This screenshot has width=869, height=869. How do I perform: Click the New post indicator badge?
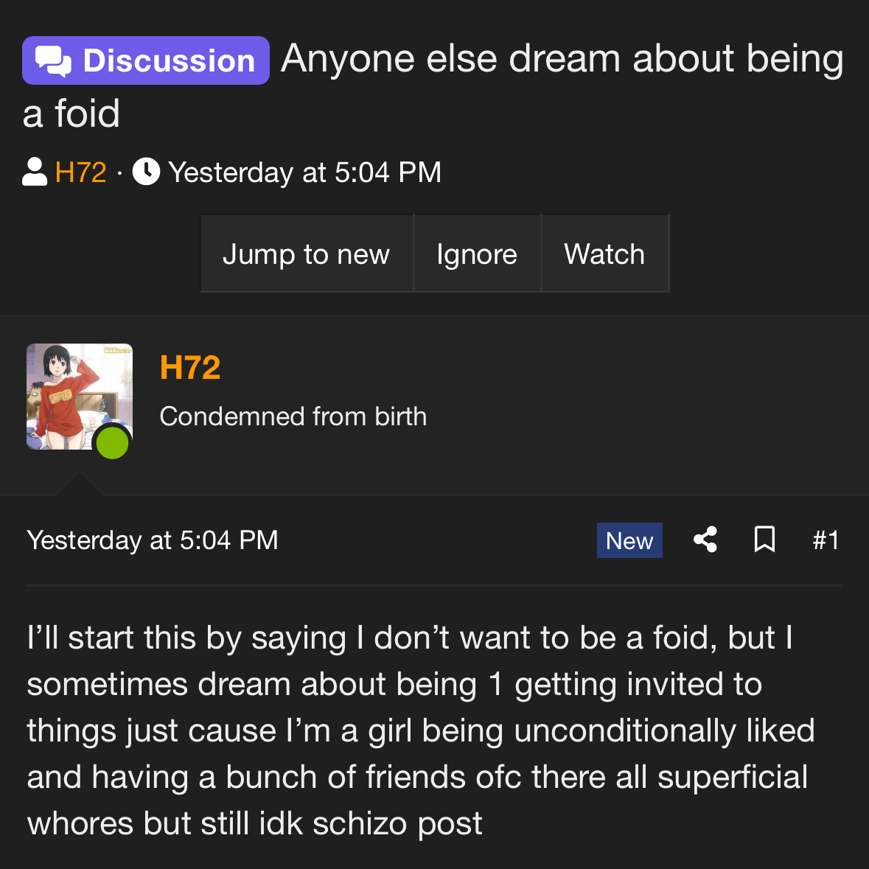pyautogui.click(x=629, y=540)
